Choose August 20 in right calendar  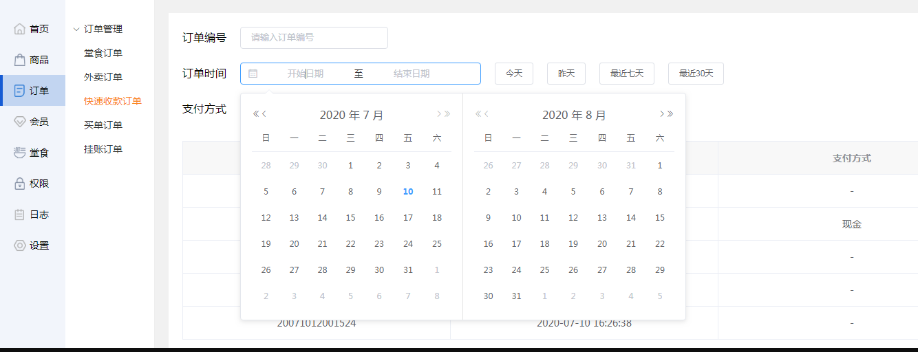click(x=602, y=244)
